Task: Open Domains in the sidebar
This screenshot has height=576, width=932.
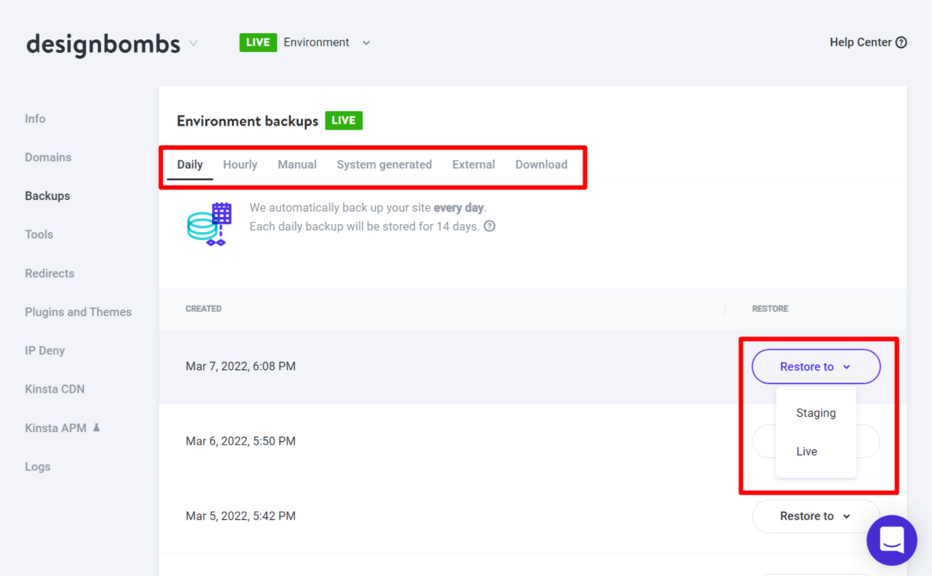Action: pos(48,157)
